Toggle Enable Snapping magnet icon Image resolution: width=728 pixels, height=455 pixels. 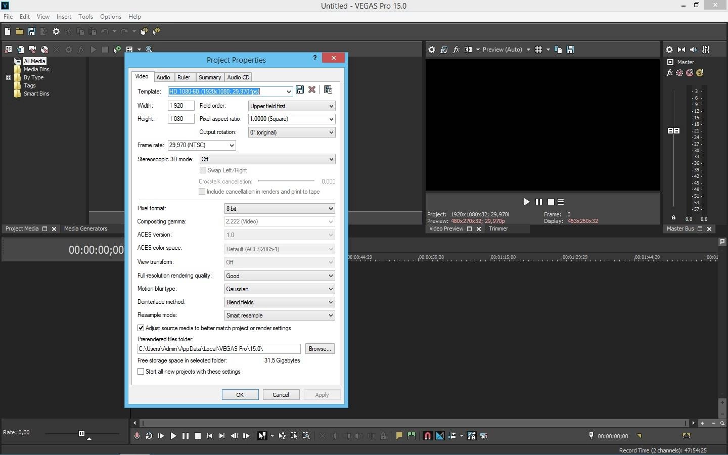[x=427, y=436]
